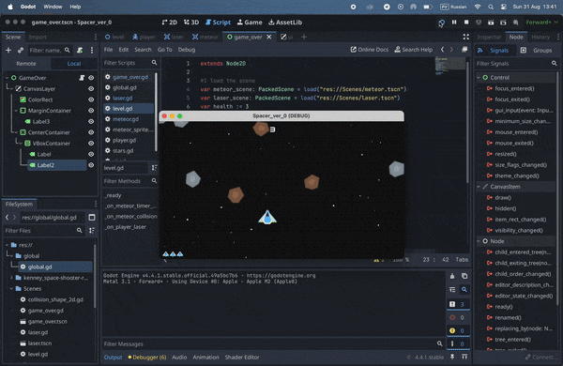Open macOS Spotlight search

(491, 7)
